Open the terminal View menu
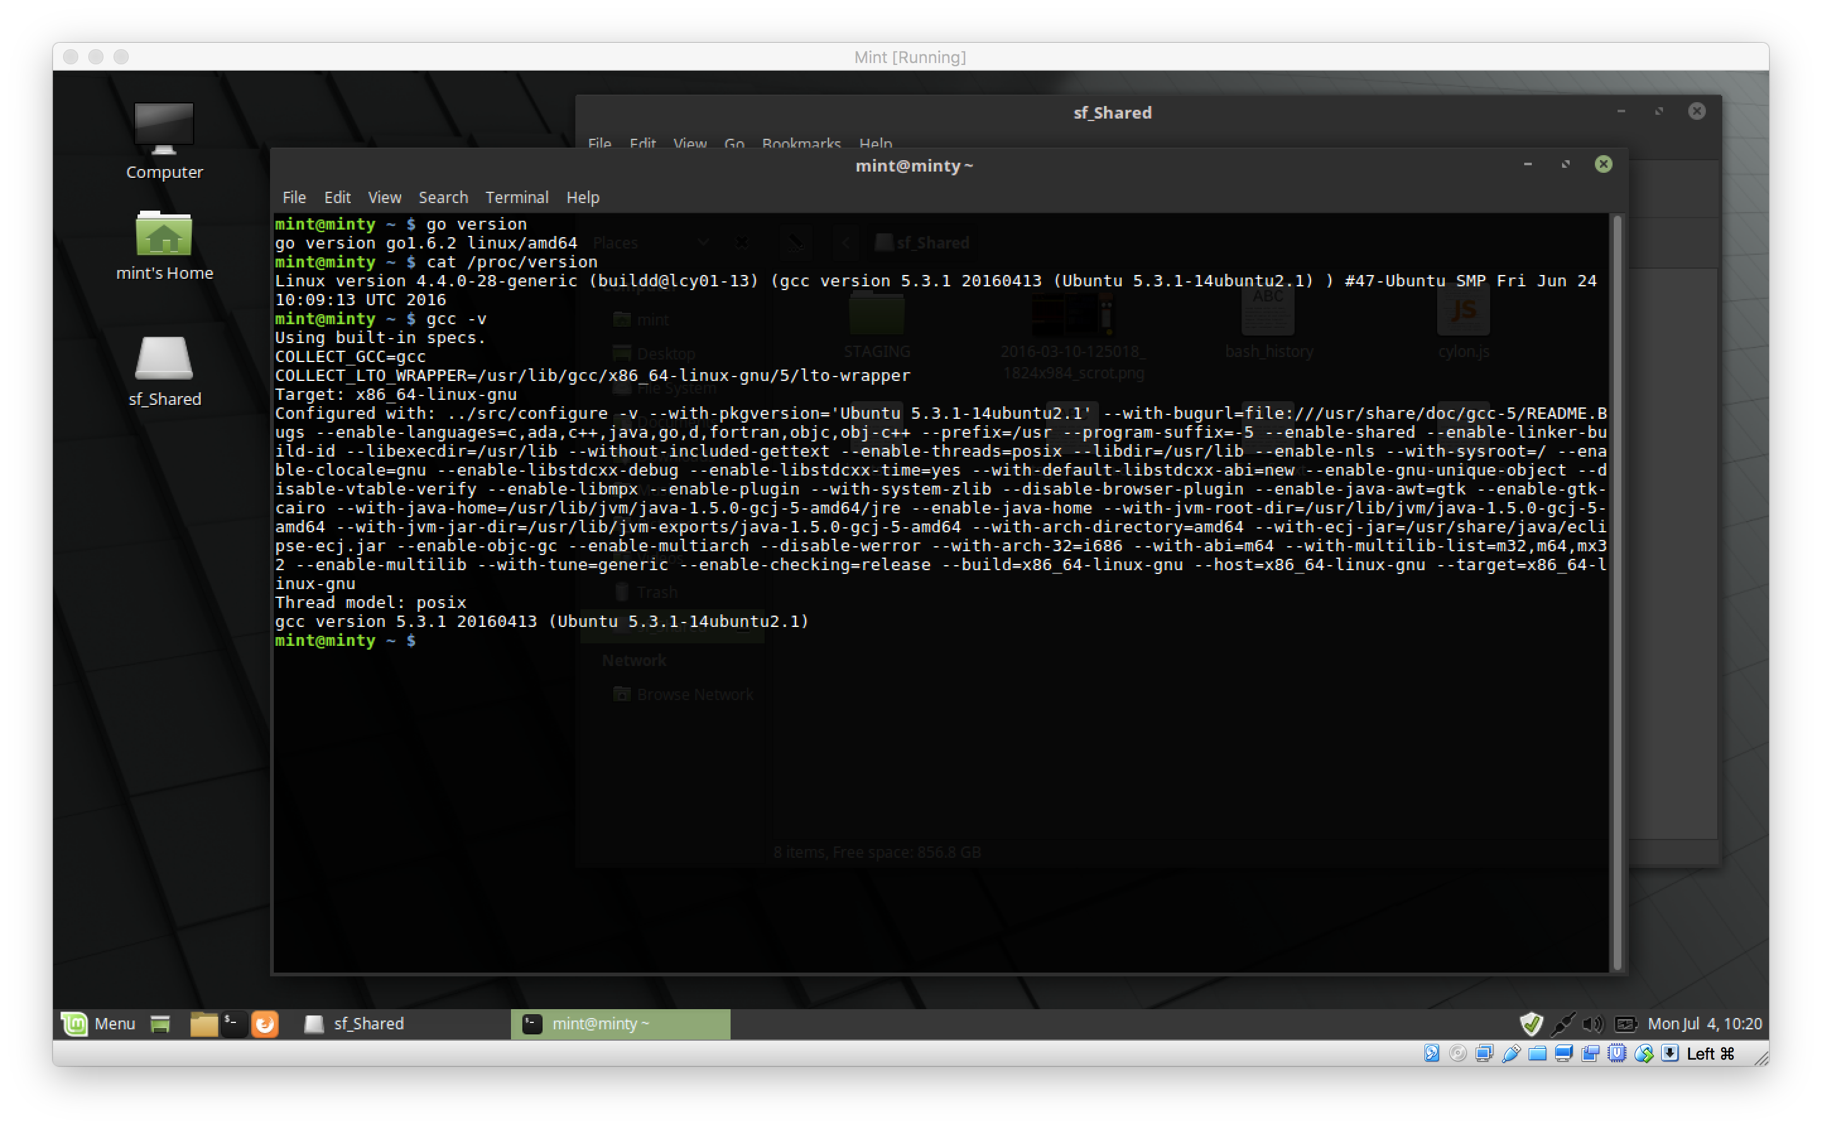1822x1129 pixels. 385,197
